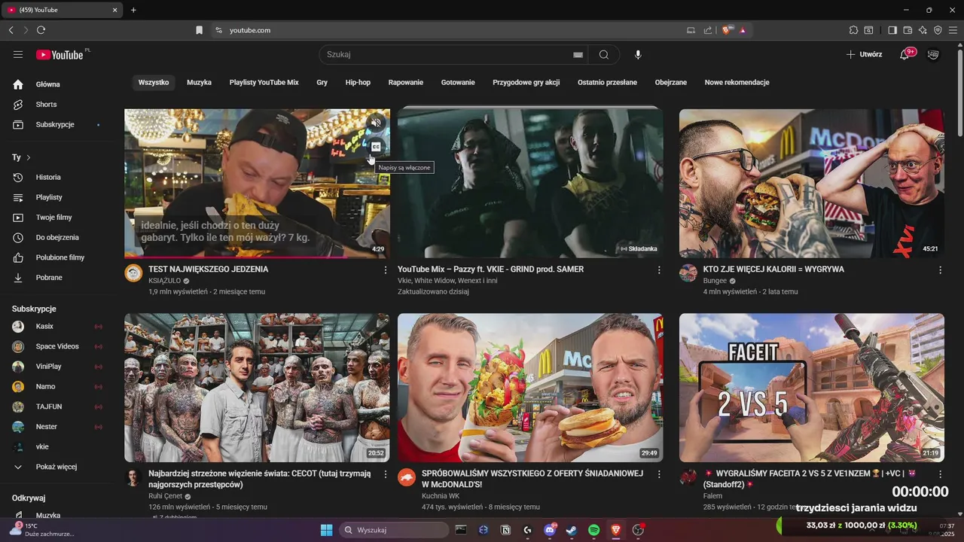Open the FACEIT 2 VS 5 thumbnail
The image size is (964, 542).
point(812,388)
